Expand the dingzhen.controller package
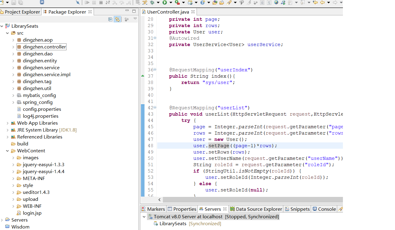This screenshot has width=395, height=230. click(13, 47)
